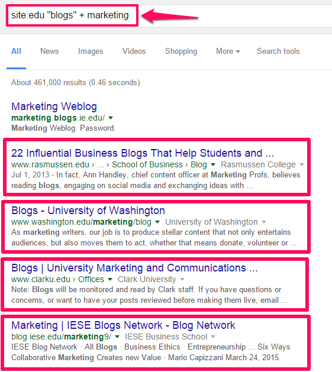Expand the More search menu
The image size is (332, 372).
[x=228, y=51]
